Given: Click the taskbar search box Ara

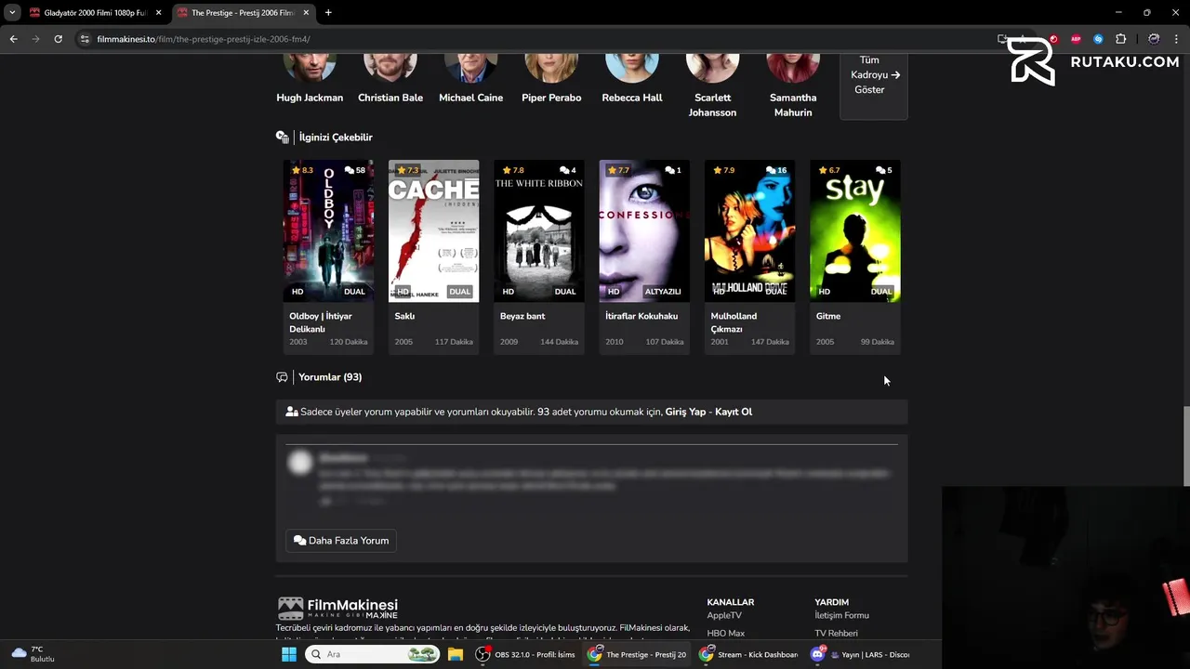Looking at the screenshot, I should click(372, 654).
